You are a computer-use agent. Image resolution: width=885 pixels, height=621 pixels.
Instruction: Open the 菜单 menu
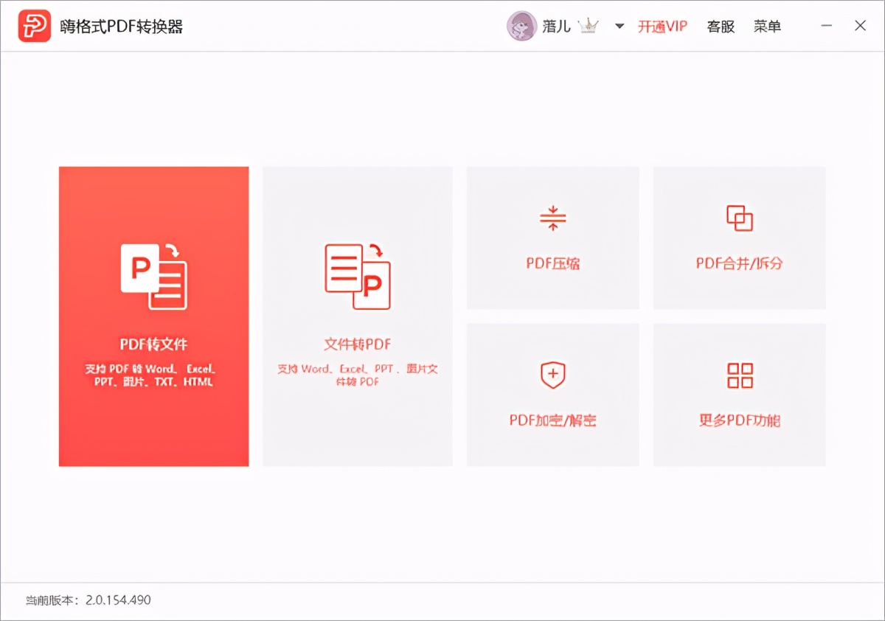[768, 26]
